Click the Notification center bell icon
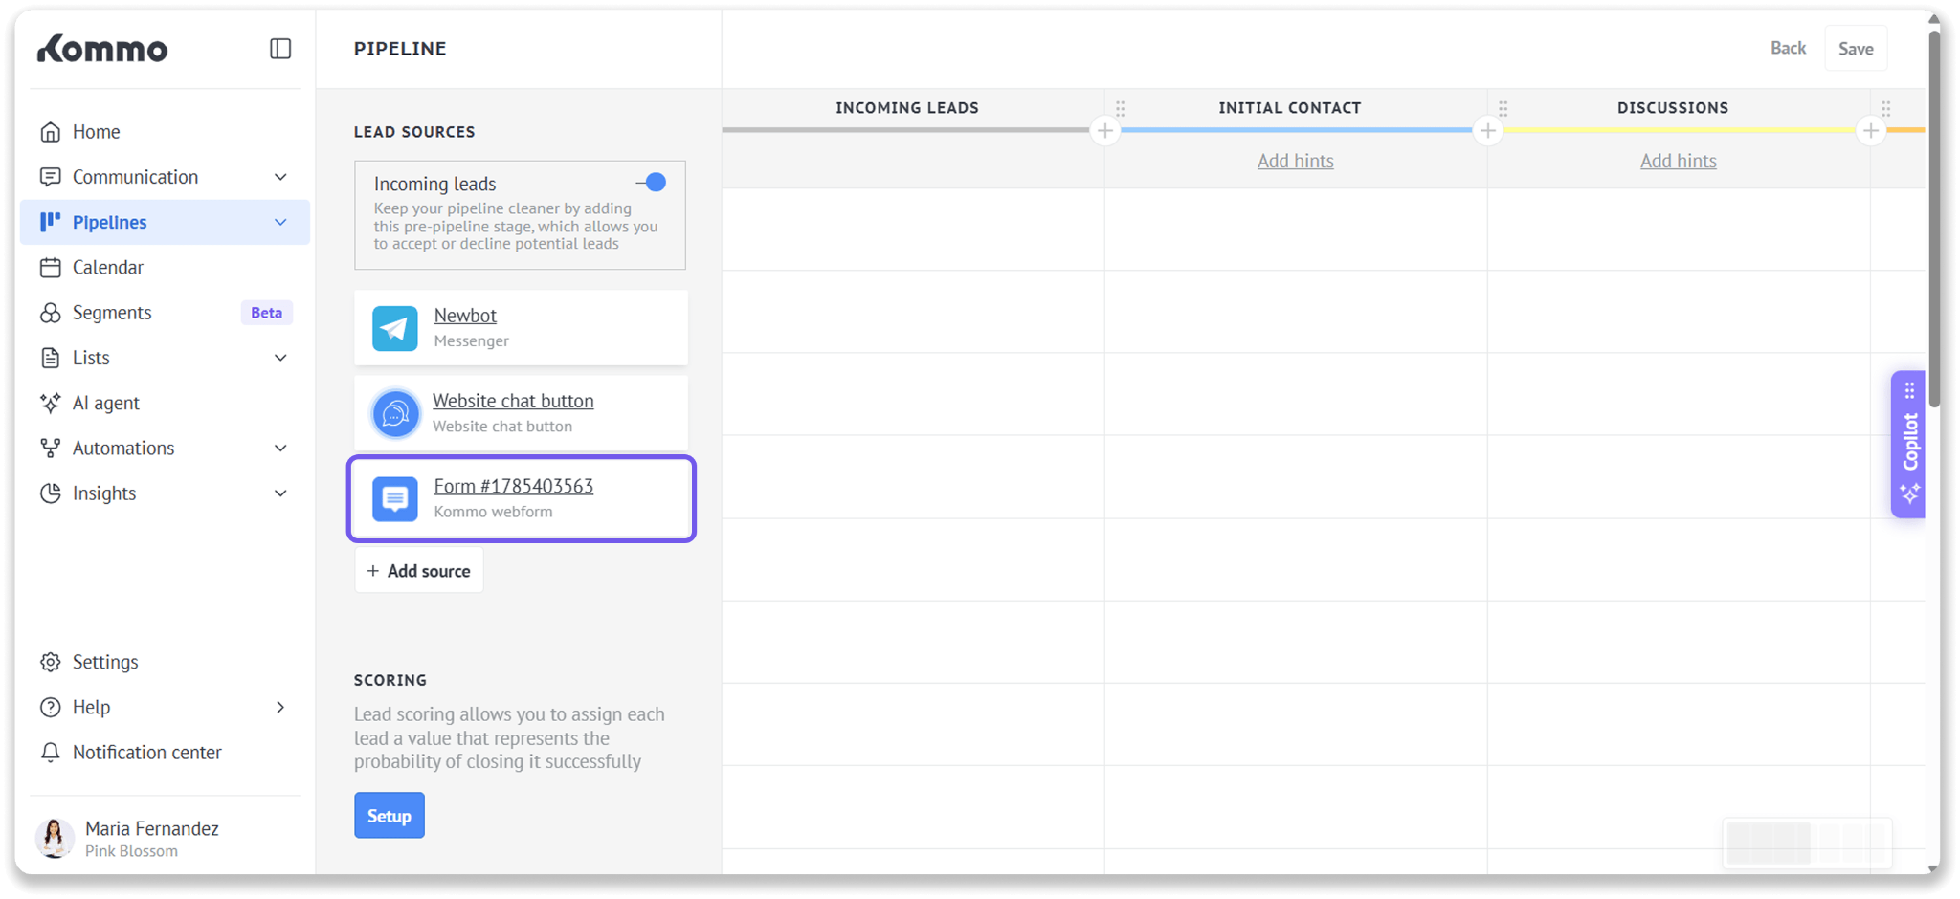The image size is (1960, 899). tap(51, 753)
